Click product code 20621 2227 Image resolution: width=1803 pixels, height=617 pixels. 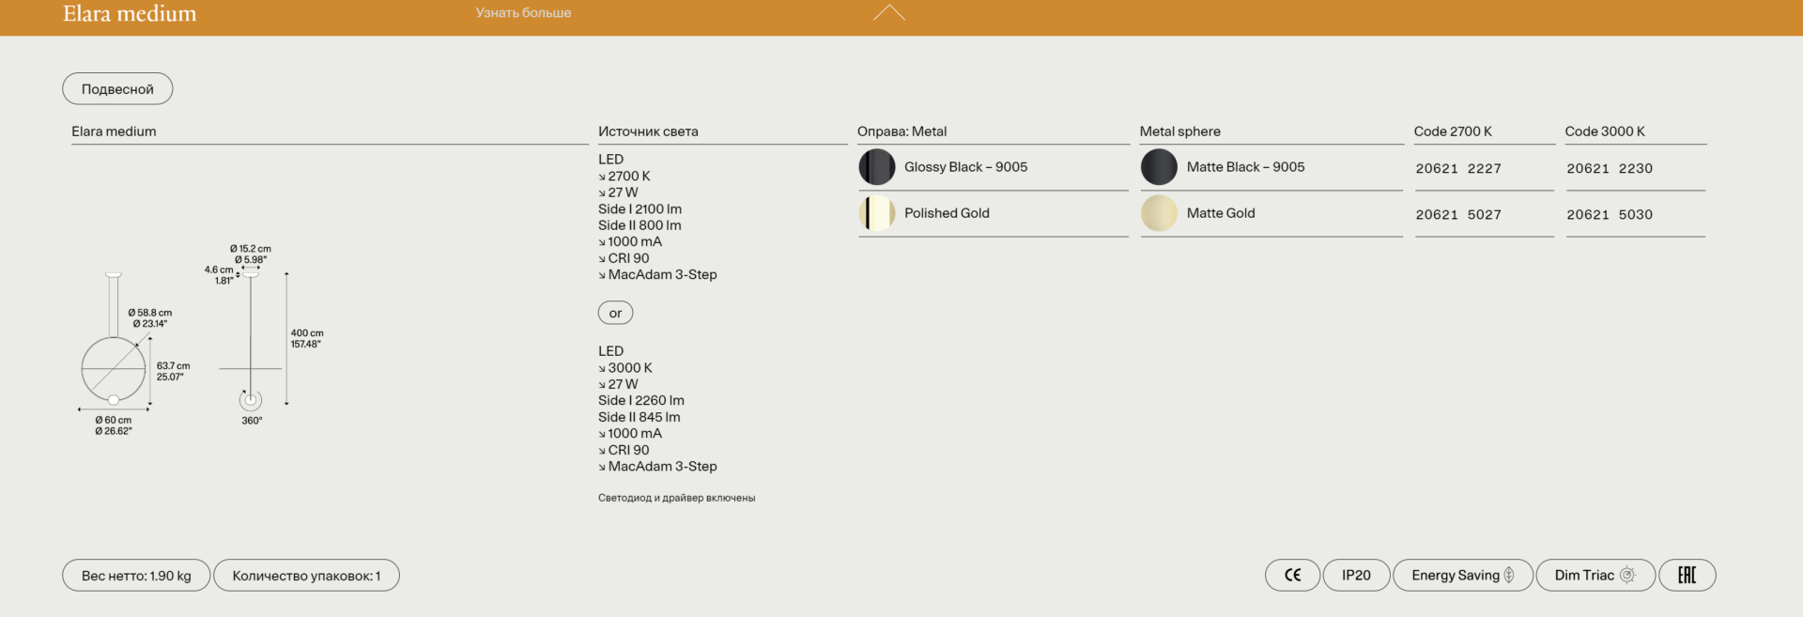(x=1458, y=169)
